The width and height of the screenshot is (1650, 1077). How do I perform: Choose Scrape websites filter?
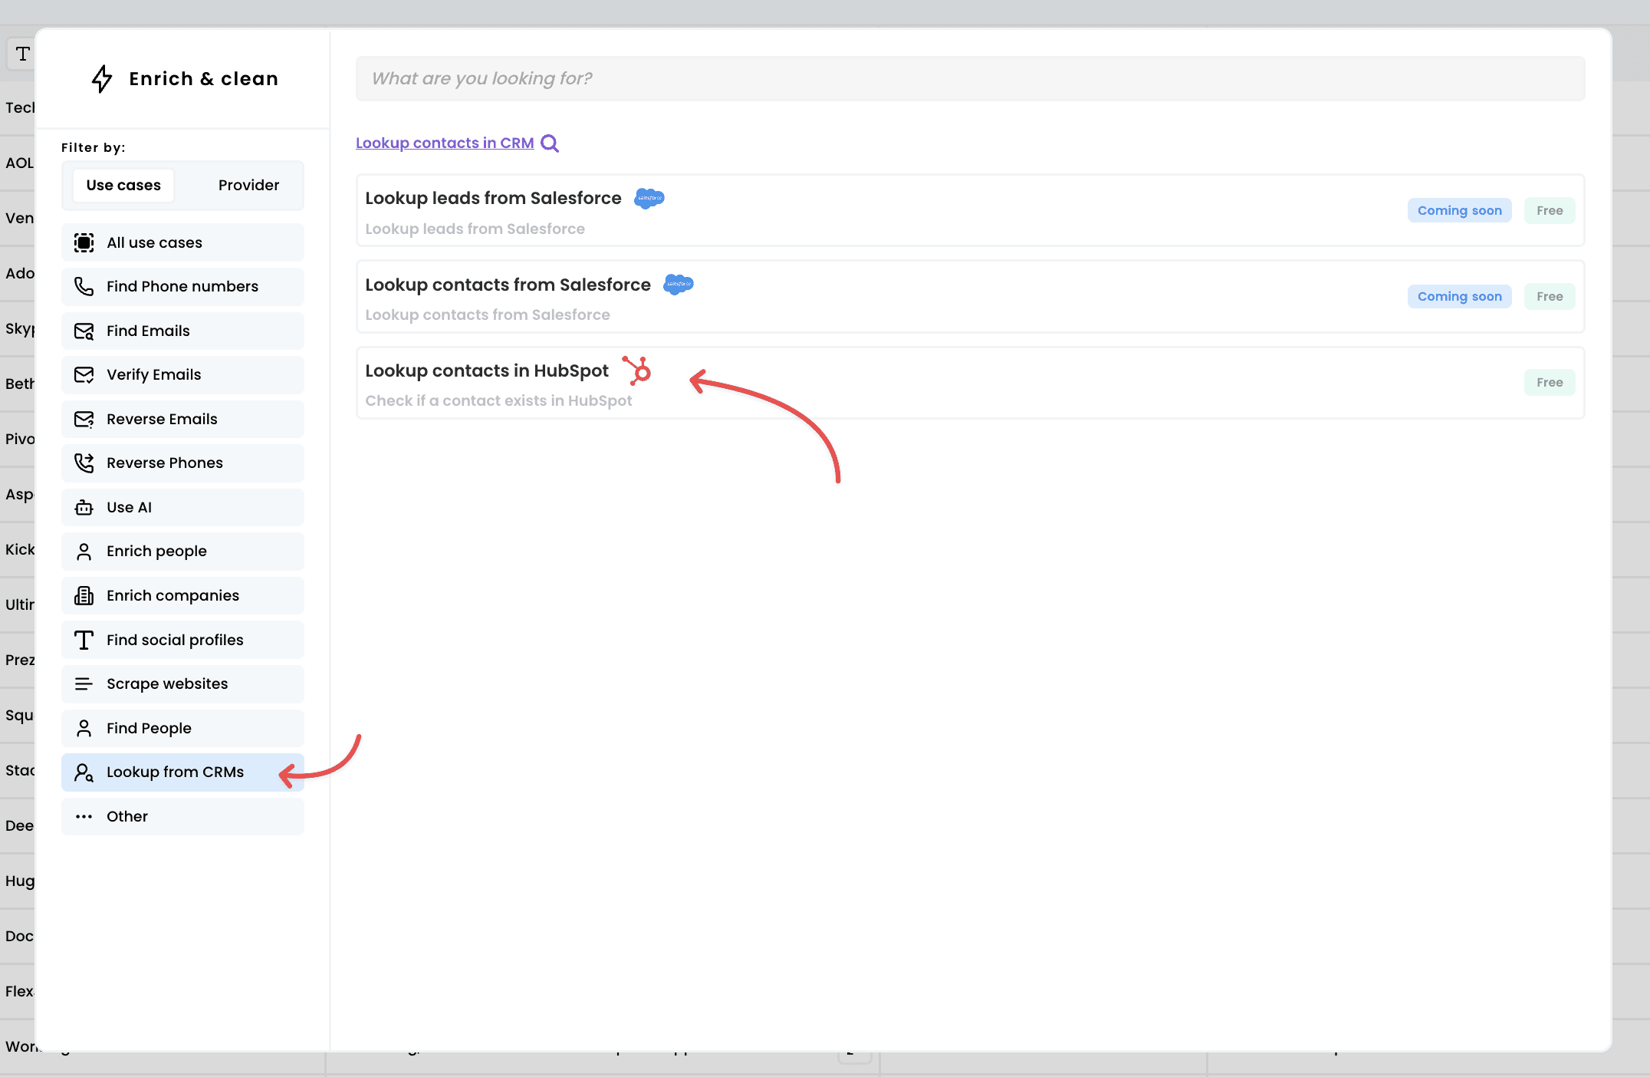coord(182,683)
